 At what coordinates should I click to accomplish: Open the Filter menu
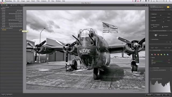click(38, 1)
